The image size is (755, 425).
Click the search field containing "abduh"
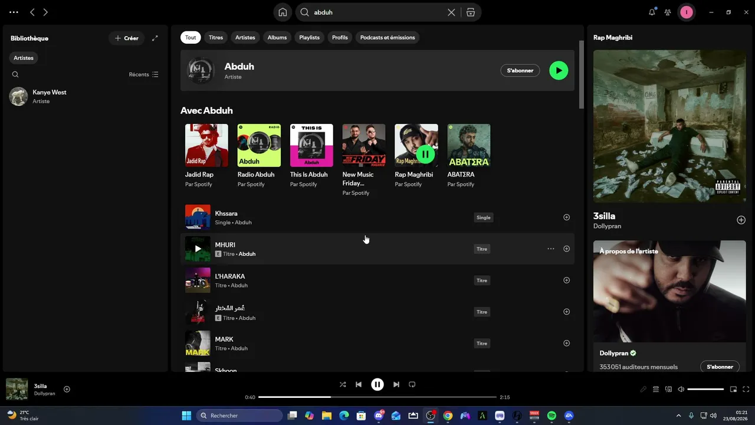pyautogui.click(x=377, y=12)
